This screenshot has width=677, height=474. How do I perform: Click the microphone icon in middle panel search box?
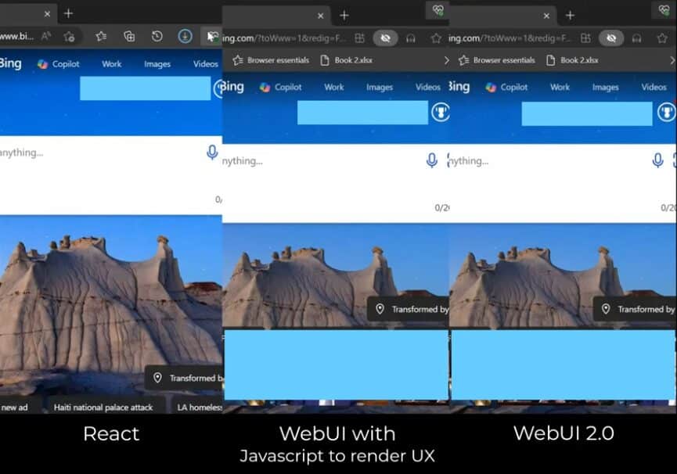pyautogui.click(x=432, y=160)
